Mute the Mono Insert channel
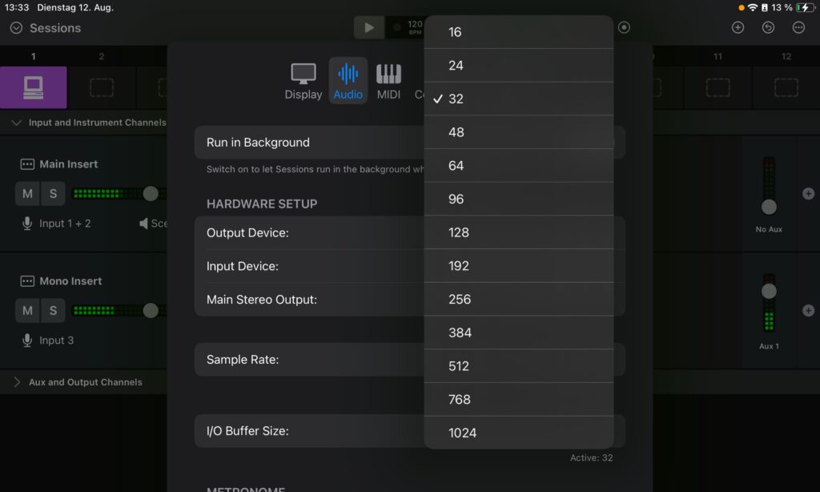The height and width of the screenshot is (492, 820). pyautogui.click(x=28, y=310)
